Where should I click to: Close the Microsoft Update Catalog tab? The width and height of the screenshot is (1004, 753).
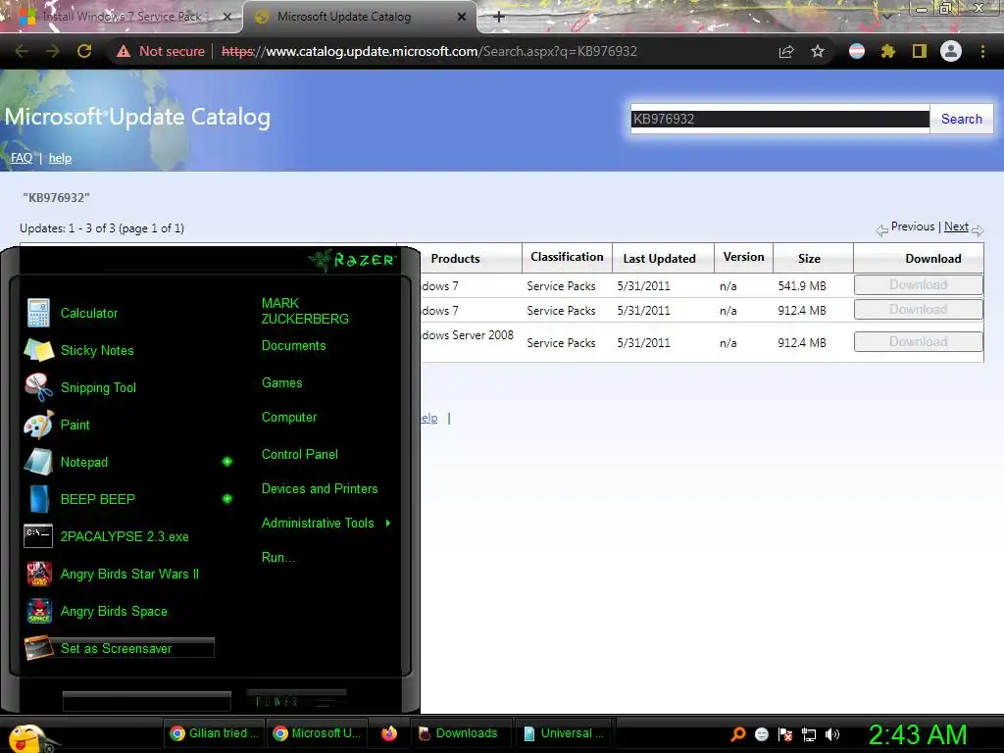point(462,17)
